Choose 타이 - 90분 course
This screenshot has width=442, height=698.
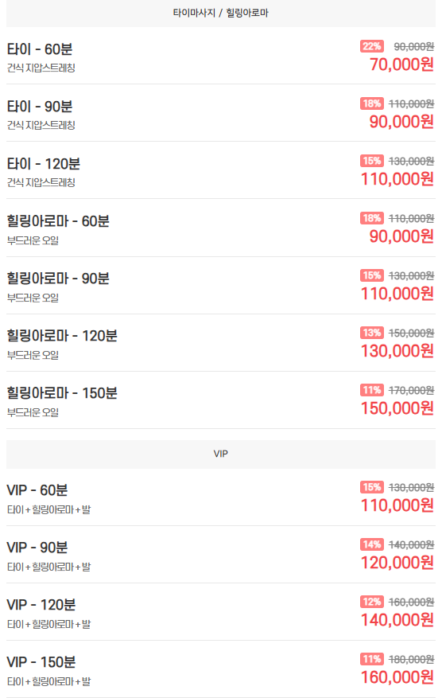pyautogui.click(x=220, y=113)
